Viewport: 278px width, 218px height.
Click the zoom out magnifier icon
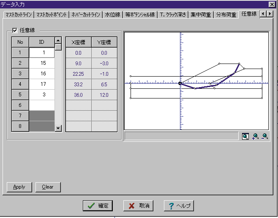tap(264, 136)
